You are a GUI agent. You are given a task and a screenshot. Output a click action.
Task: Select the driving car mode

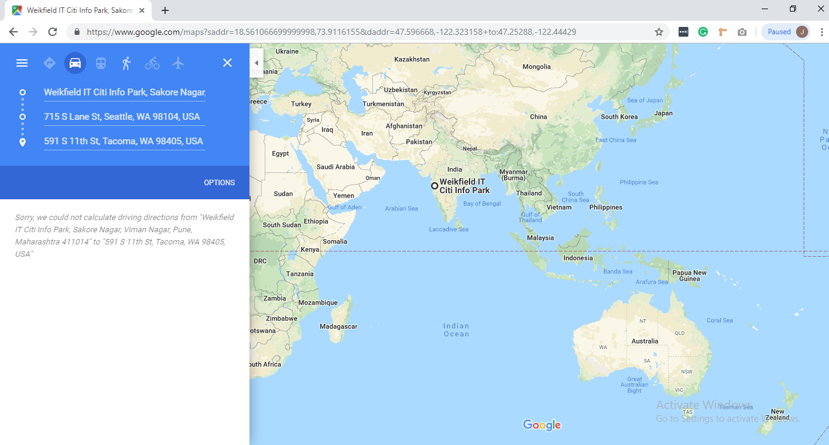coord(75,63)
